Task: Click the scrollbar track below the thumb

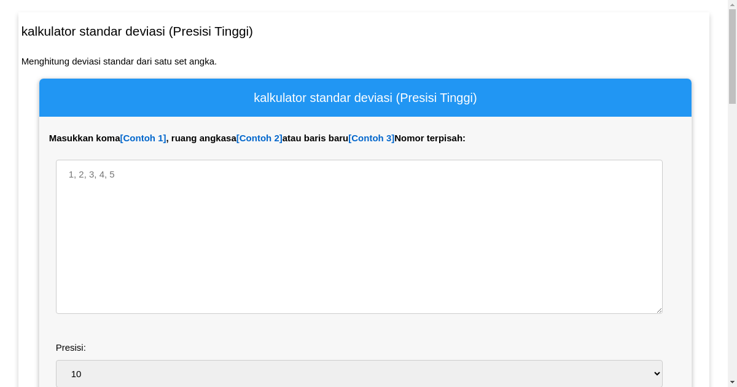Action: (732, 246)
